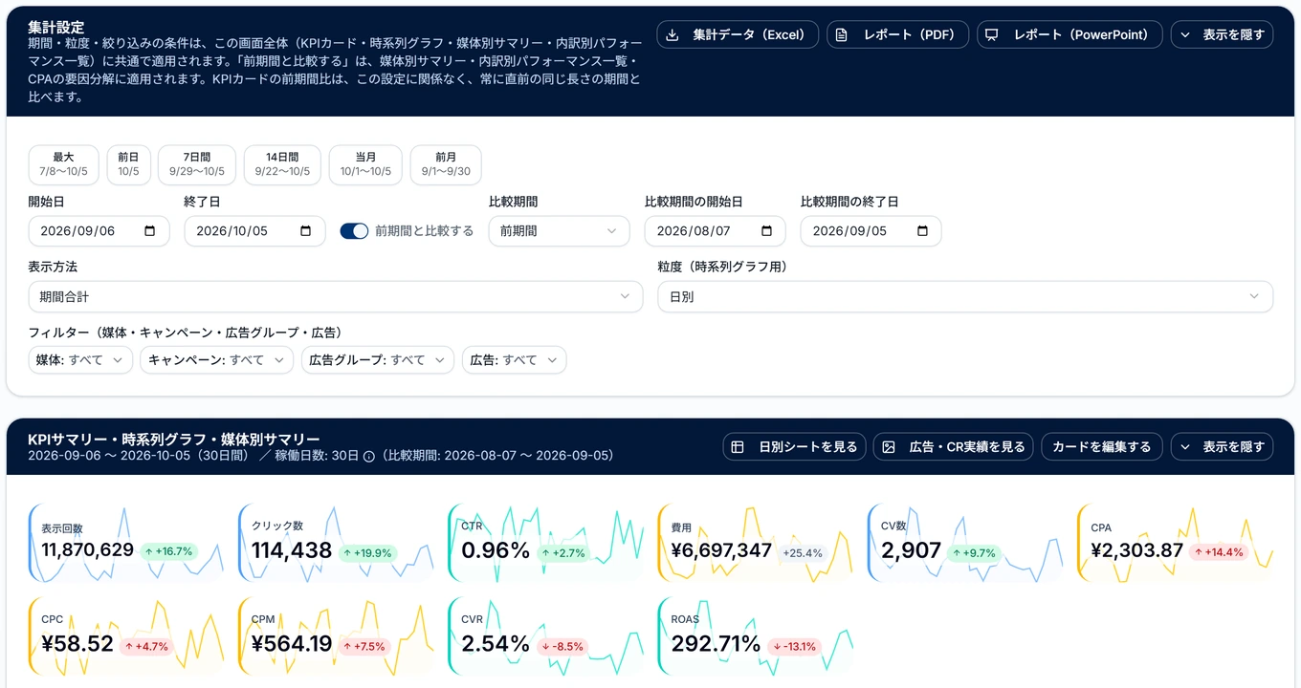Toggle the 前期間と比較する switch
1301x688 pixels.
point(354,231)
